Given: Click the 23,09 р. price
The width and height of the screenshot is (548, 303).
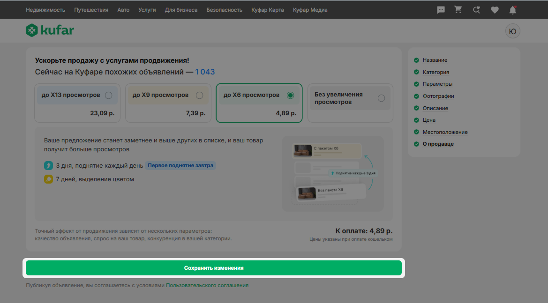Looking at the screenshot, I should coord(102,113).
